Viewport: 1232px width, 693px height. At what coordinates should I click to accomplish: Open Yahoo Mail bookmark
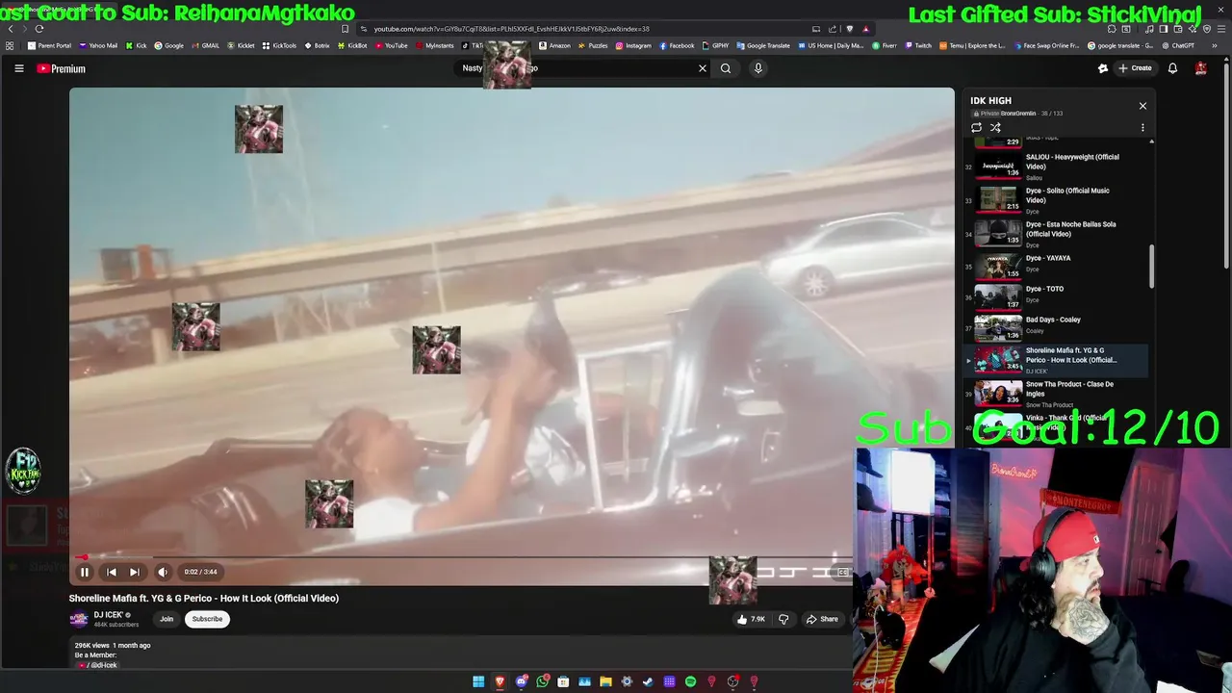click(98, 45)
